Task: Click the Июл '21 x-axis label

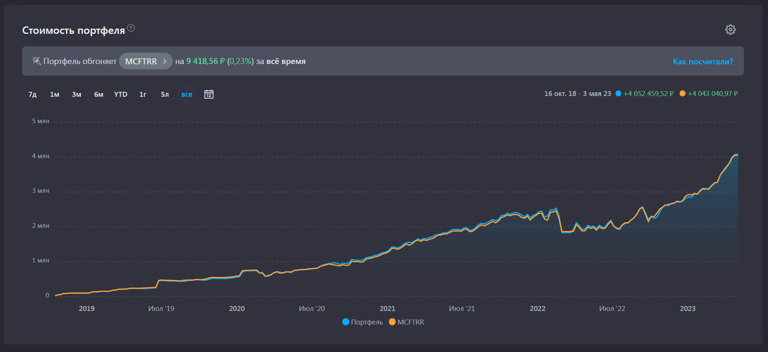Action: click(x=462, y=308)
